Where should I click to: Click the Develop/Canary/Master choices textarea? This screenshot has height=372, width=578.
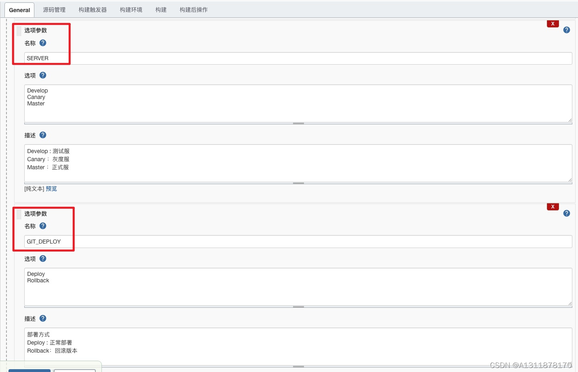click(298, 103)
